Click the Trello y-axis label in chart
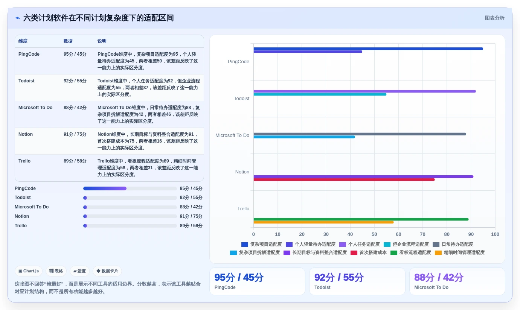520x310 pixels. (x=243, y=209)
